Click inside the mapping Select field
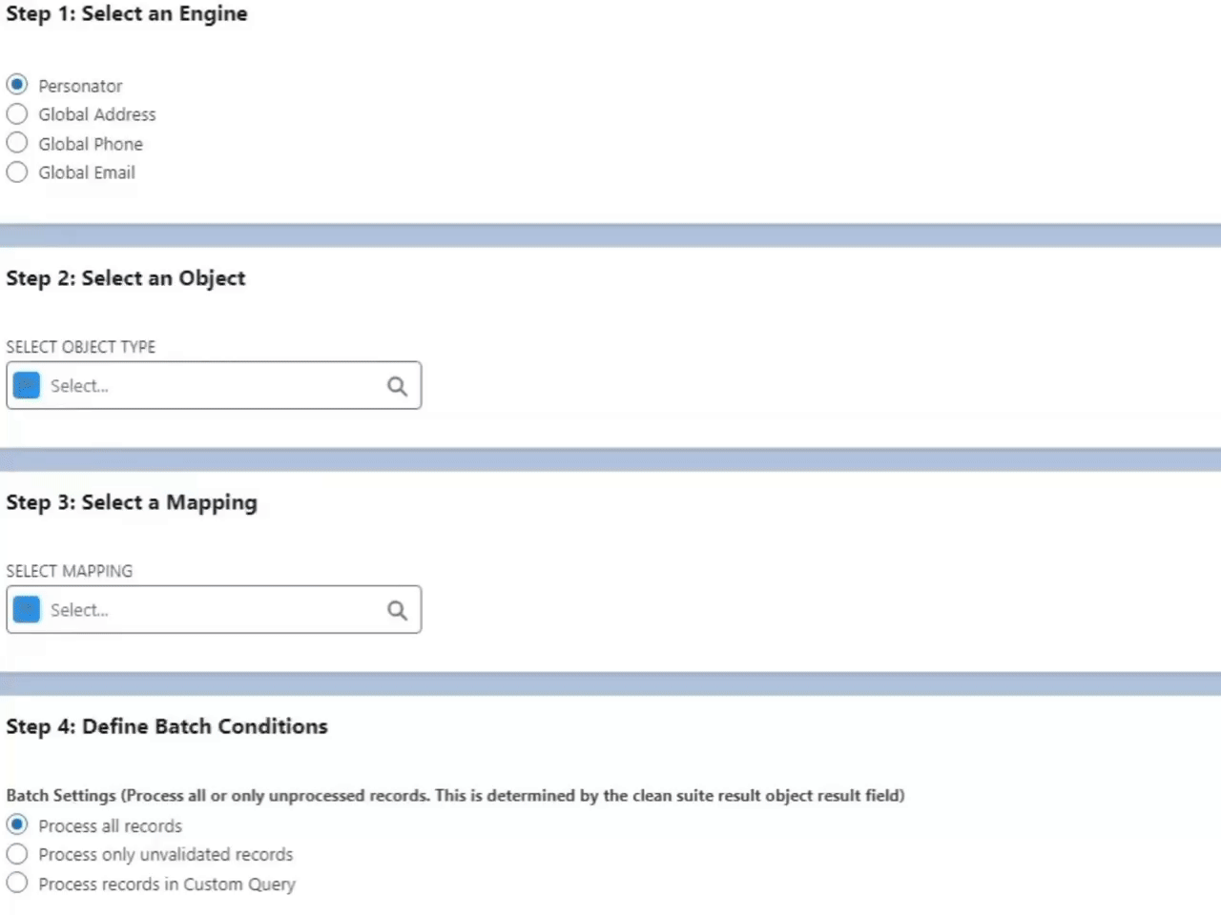This screenshot has height=915, width=1221. click(x=143, y=609)
